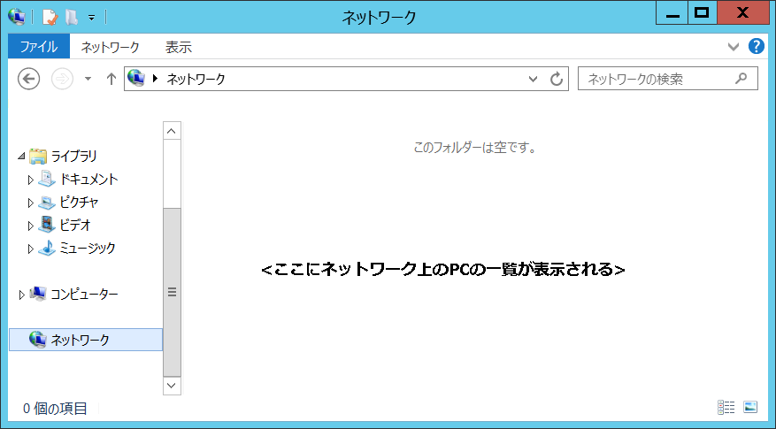The width and height of the screenshot is (776, 429).
Task: Switch to the ネットワーク ribbon tab
Action: (x=110, y=47)
